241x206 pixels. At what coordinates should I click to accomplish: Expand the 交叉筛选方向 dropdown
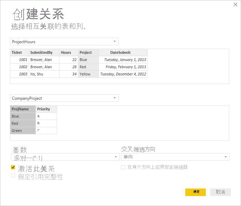pyautogui.click(x=175, y=157)
